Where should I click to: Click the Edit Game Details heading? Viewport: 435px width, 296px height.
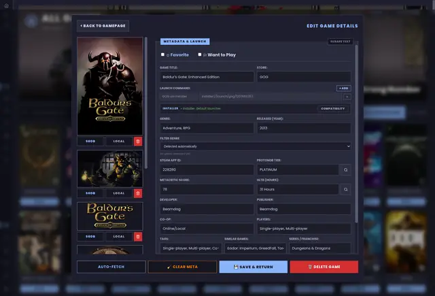332,26
